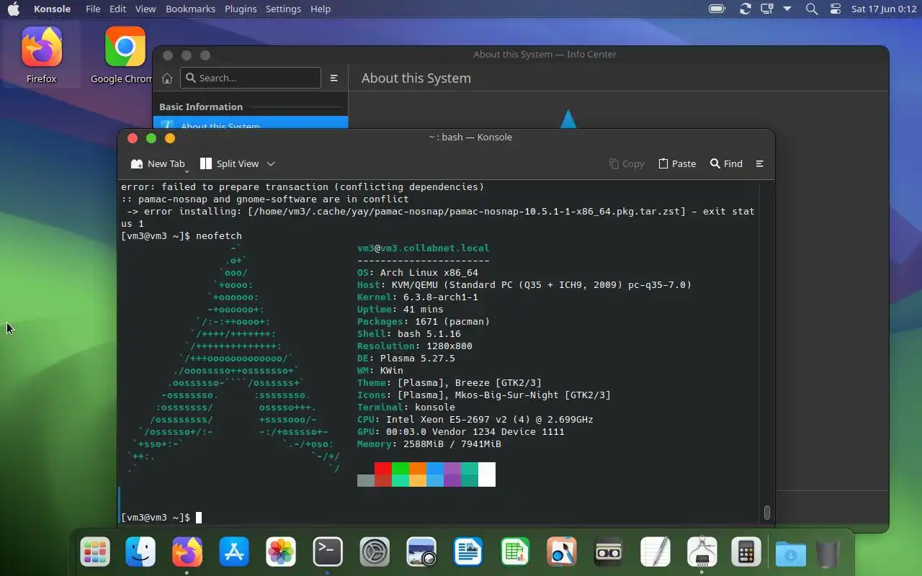Image resolution: width=922 pixels, height=576 pixels.
Task: Open the Photos app in dock
Action: coord(281,552)
